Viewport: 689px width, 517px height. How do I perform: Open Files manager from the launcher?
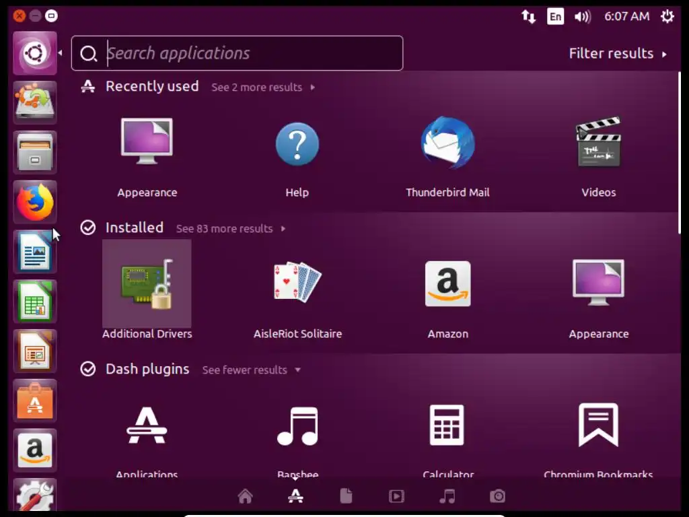(x=35, y=152)
